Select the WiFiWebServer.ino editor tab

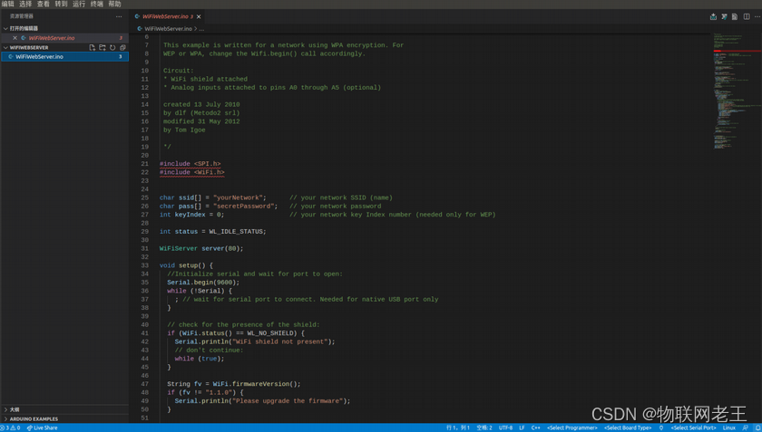coord(165,16)
